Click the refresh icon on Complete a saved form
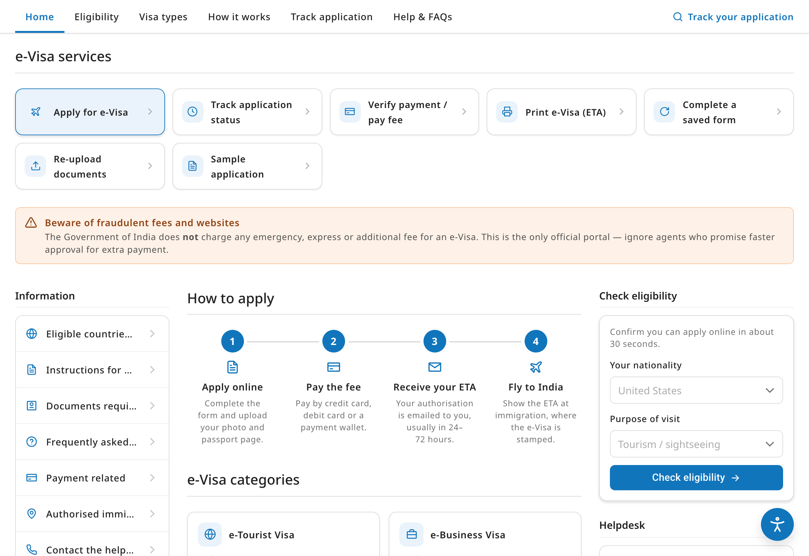The height and width of the screenshot is (556, 809). tap(664, 112)
